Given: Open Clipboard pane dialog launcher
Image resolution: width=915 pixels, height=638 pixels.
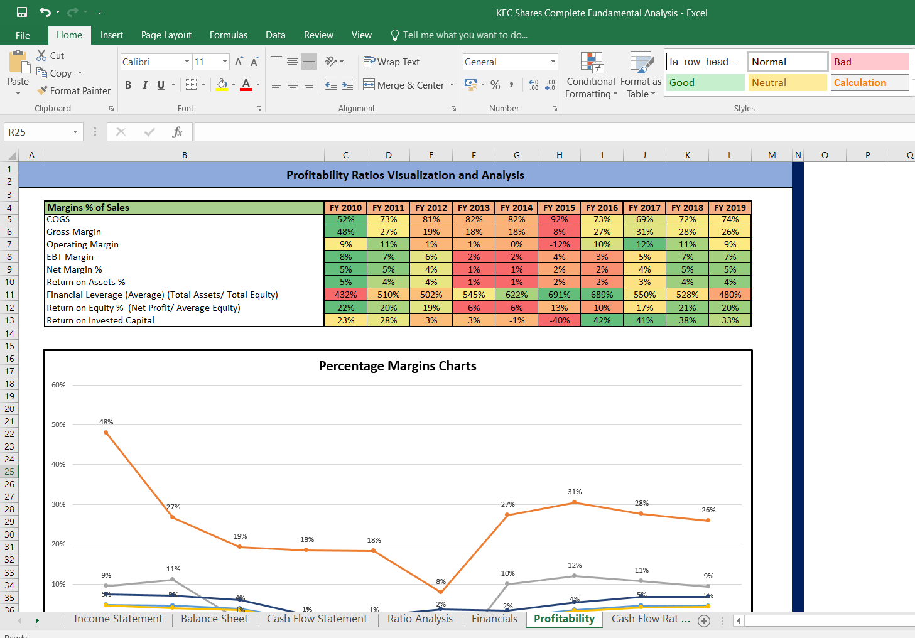Looking at the screenshot, I should pos(112,109).
